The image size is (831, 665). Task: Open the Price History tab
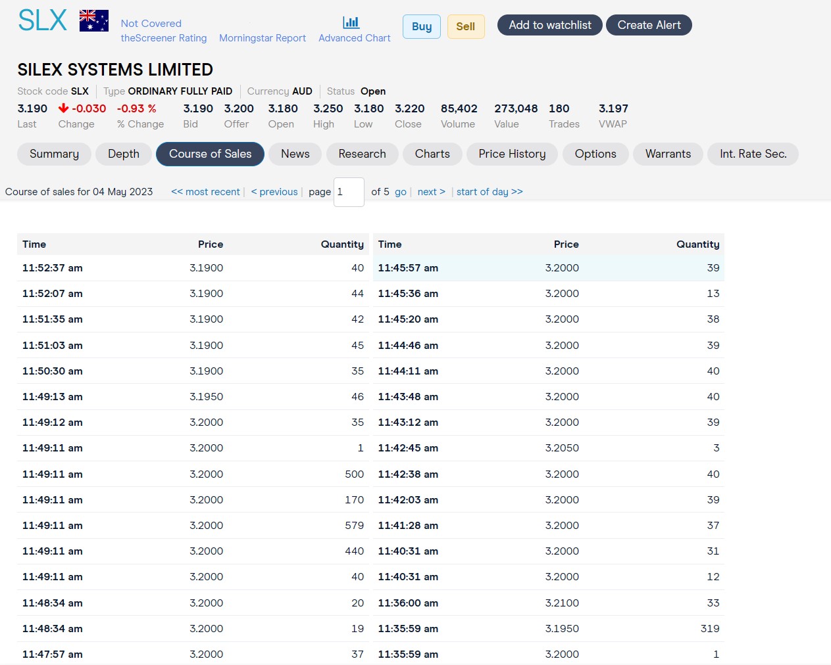point(512,154)
